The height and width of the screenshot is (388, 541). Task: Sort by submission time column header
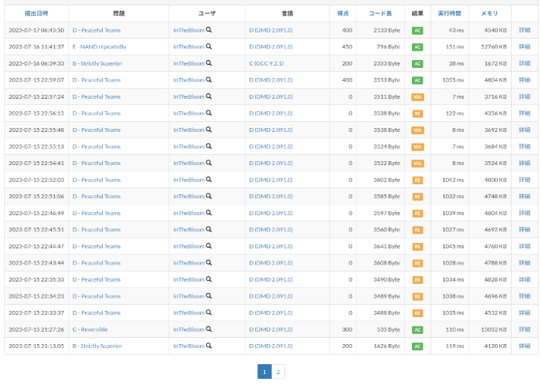[36, 13]
